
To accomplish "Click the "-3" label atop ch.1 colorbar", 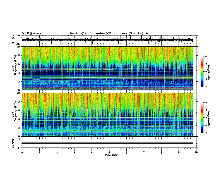I will pos(206,56).
